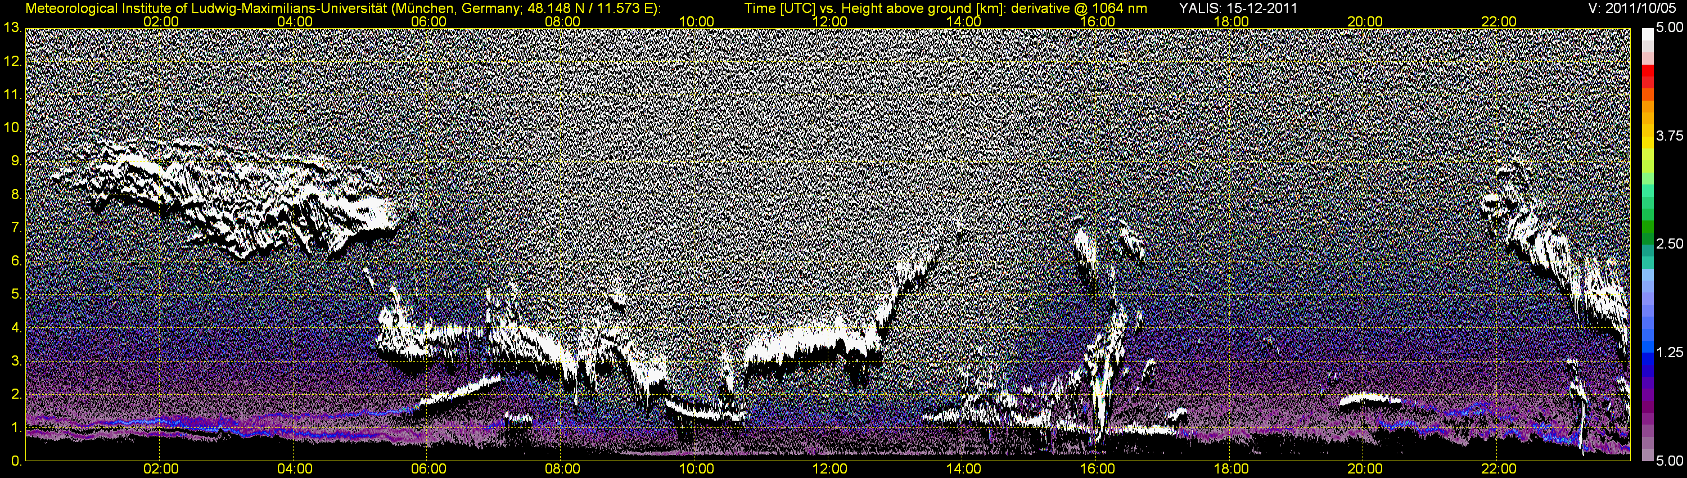
Task: Click the '10.' height axis label
Action: point(13,128)
